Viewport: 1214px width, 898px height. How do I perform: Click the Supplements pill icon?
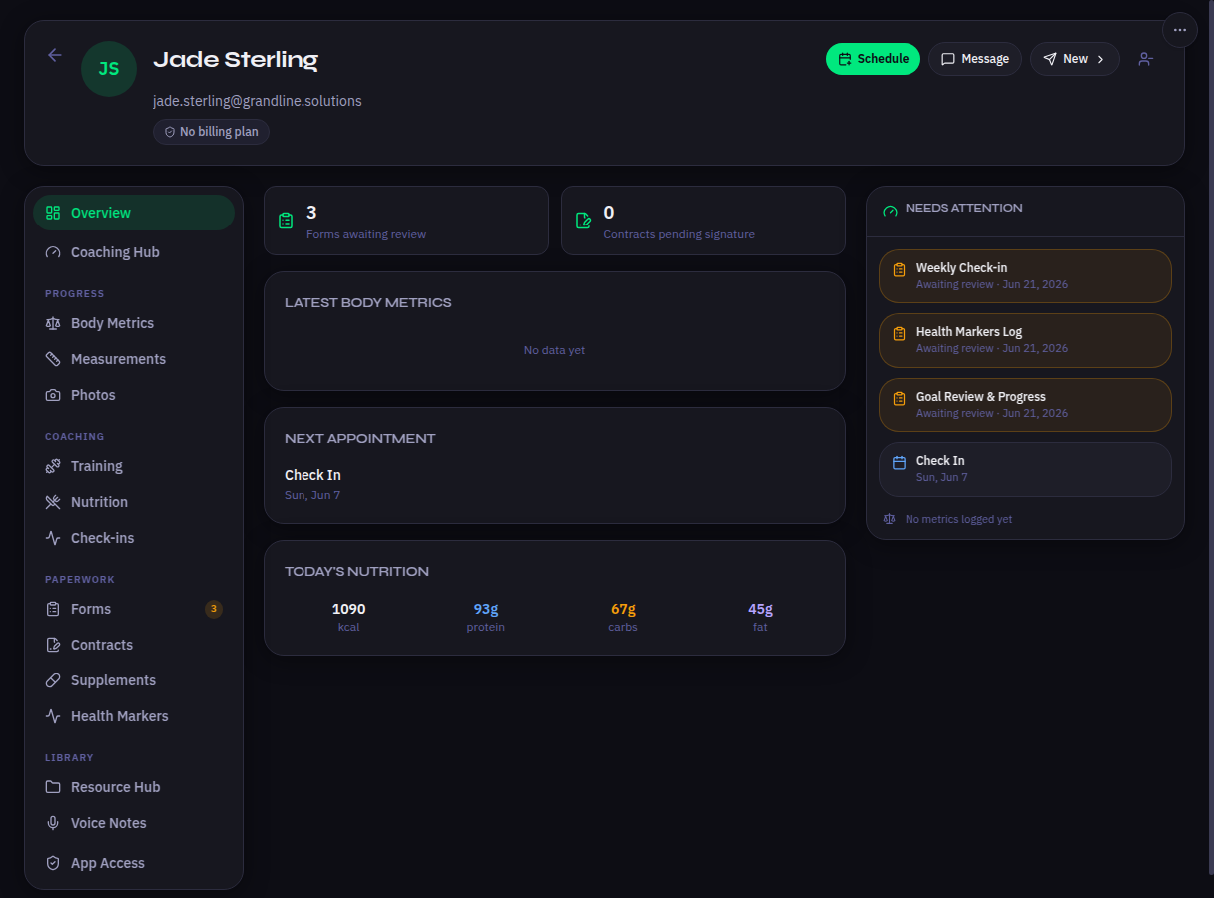click(x=53, y=680)
